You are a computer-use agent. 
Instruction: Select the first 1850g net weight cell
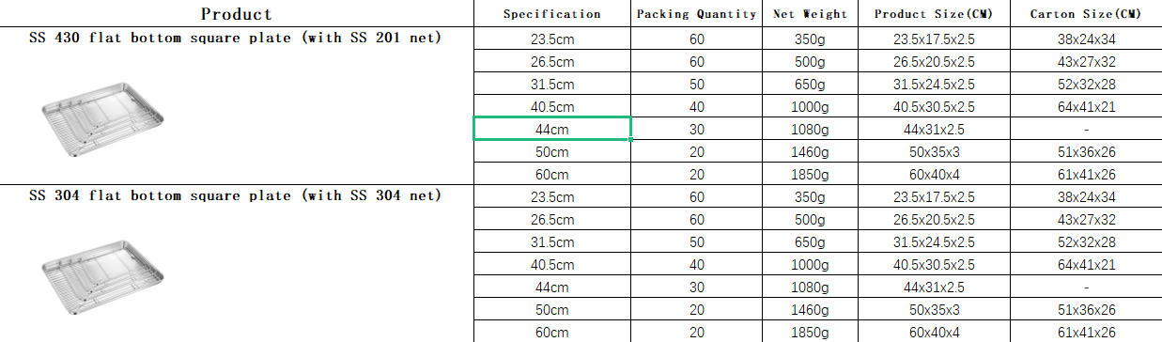click(x=810, y=175)
